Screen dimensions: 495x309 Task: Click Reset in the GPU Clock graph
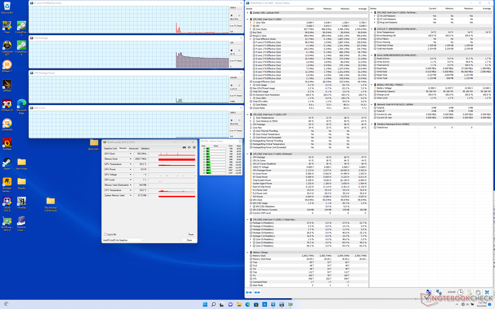(240, 131)
